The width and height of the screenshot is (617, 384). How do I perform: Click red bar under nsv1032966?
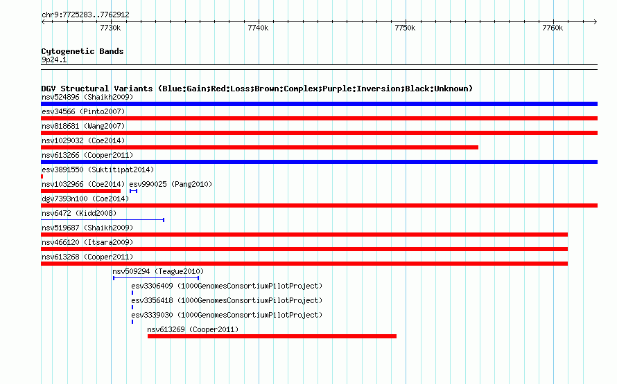80,191
